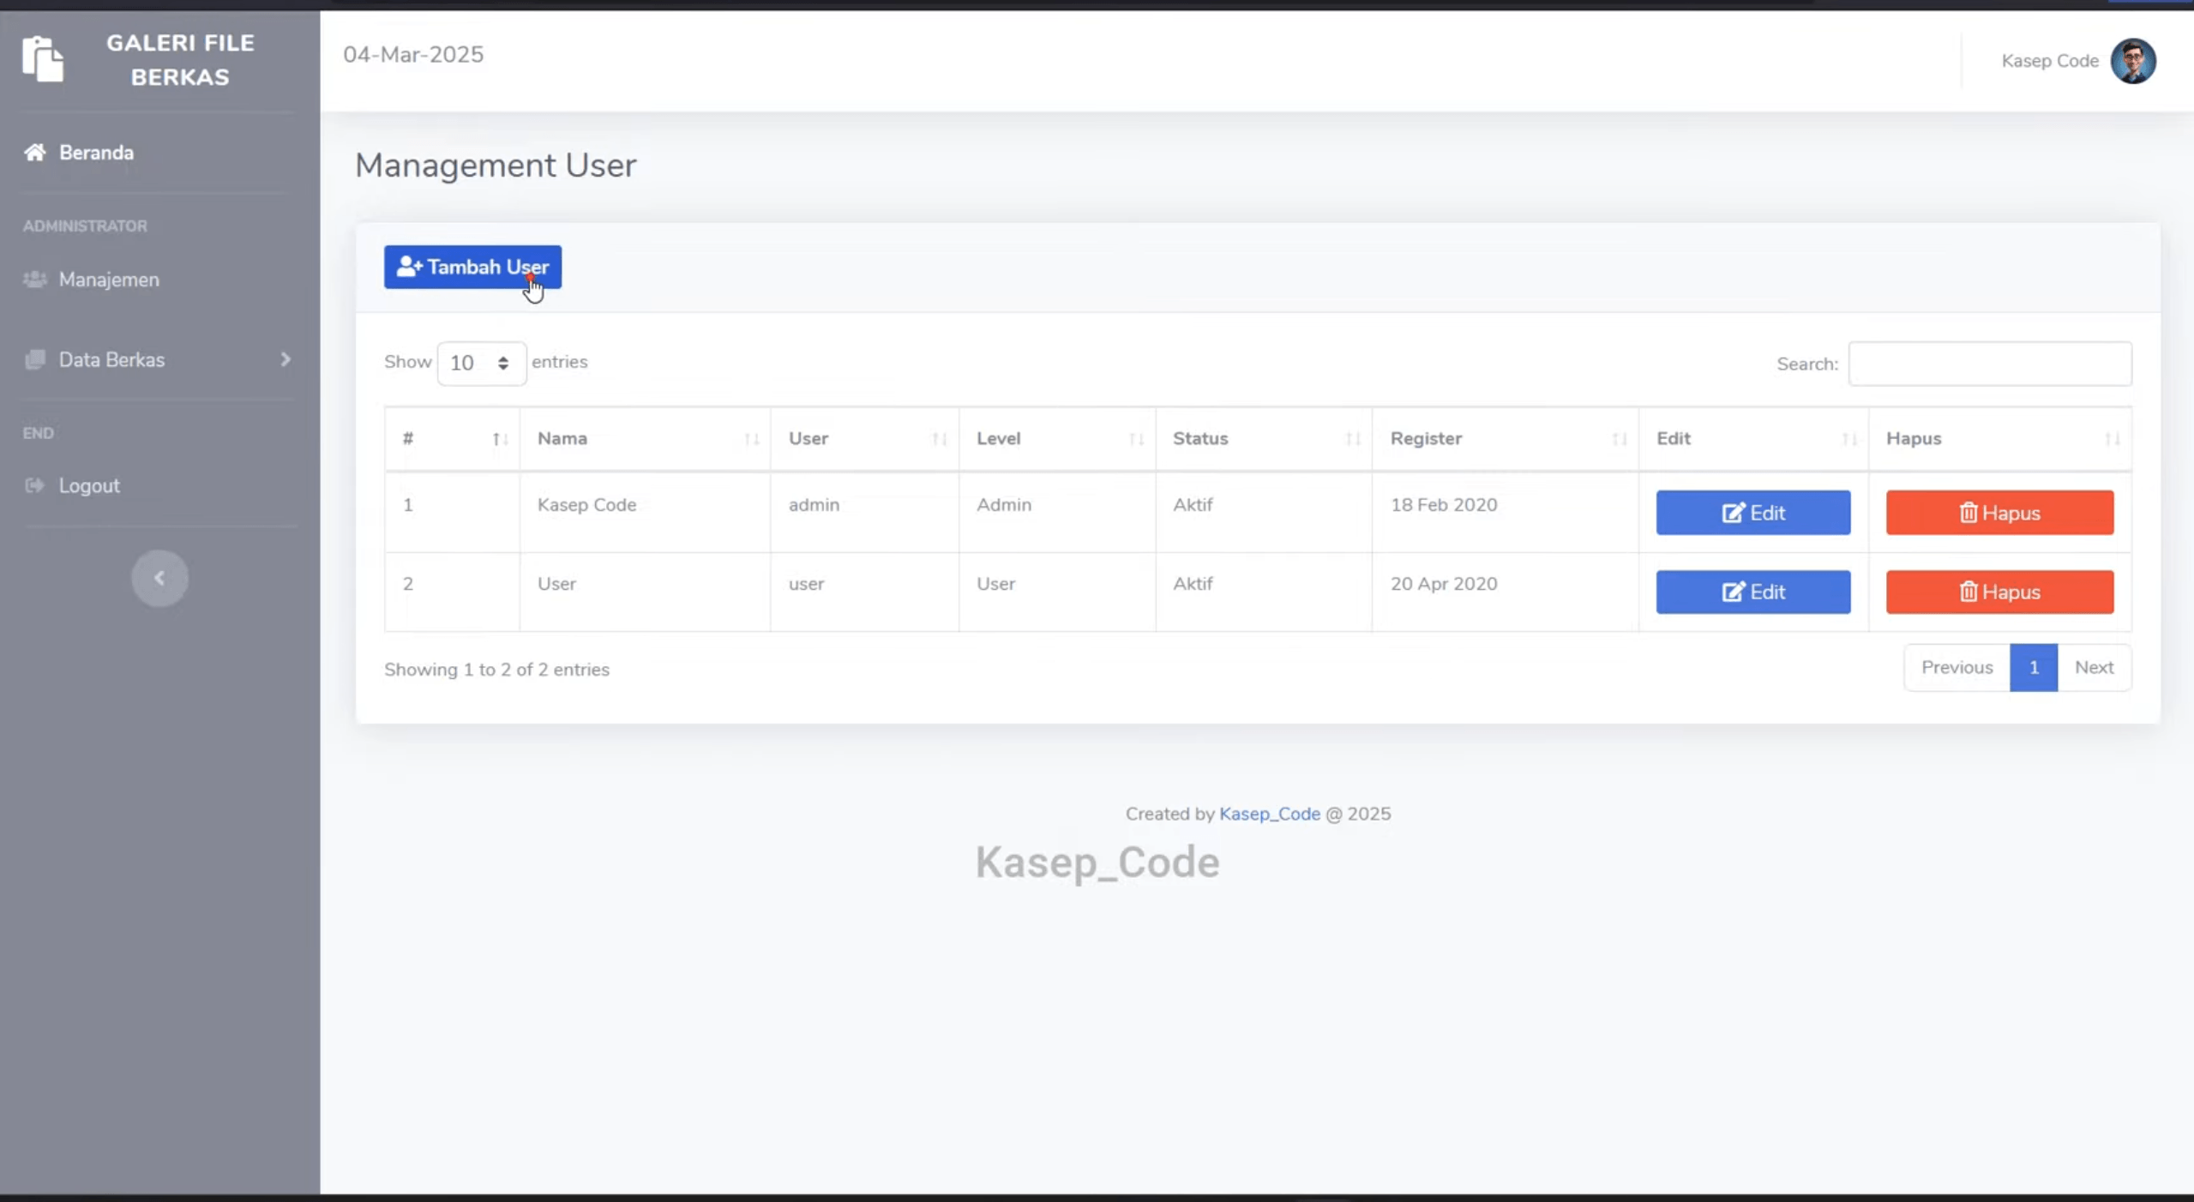2194x1202 pixels.
Task: Go to the Next page
Action: (2094, 667)
